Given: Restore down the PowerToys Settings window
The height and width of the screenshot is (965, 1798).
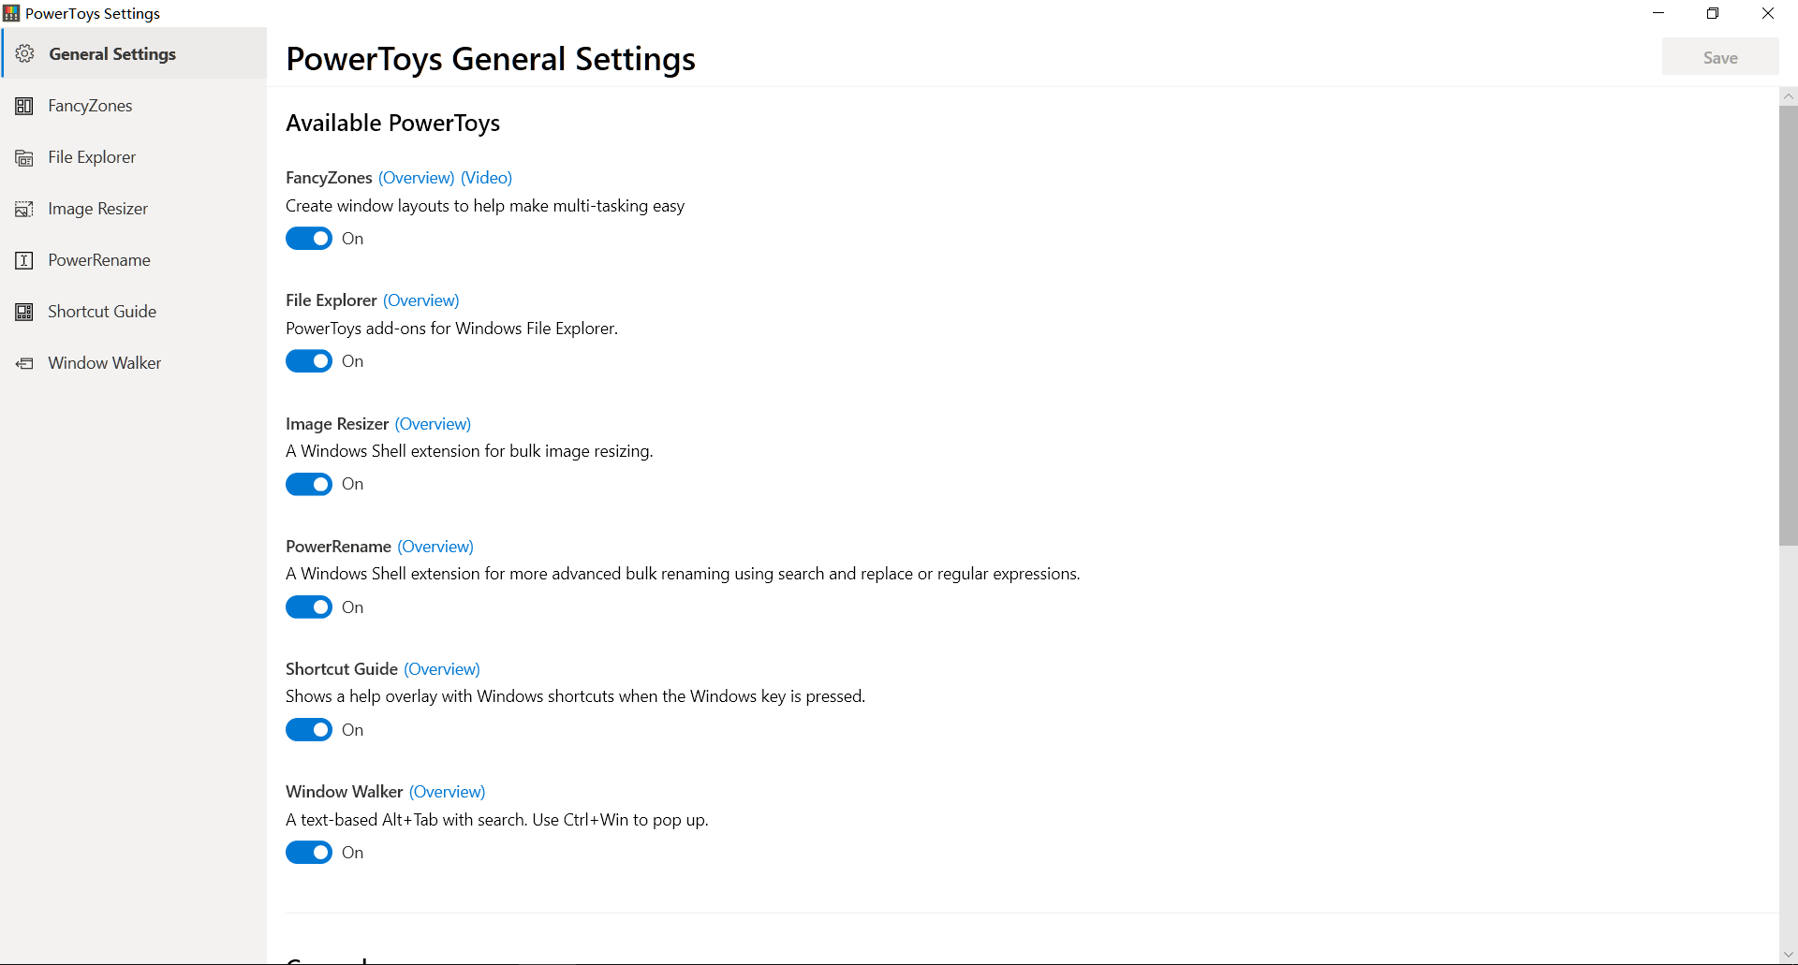Looking at the screenshot, I should [1713, 13].
